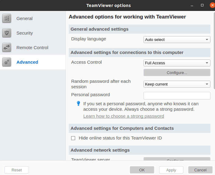Click Random password after each session label
215x175 pixels.
[x=101, y=84]
